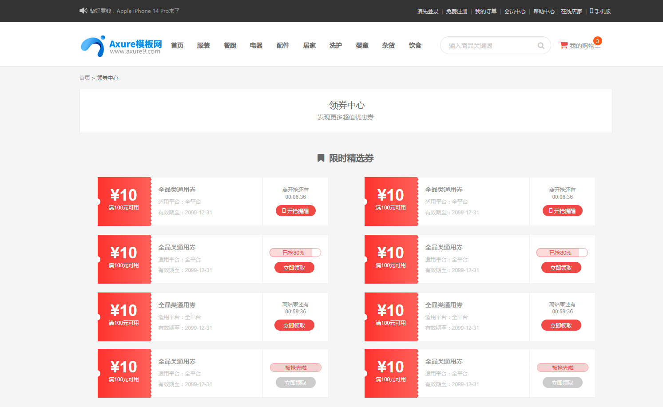Go to the 婴童 category
663x407 pixels.
click(x=362, y=45)
